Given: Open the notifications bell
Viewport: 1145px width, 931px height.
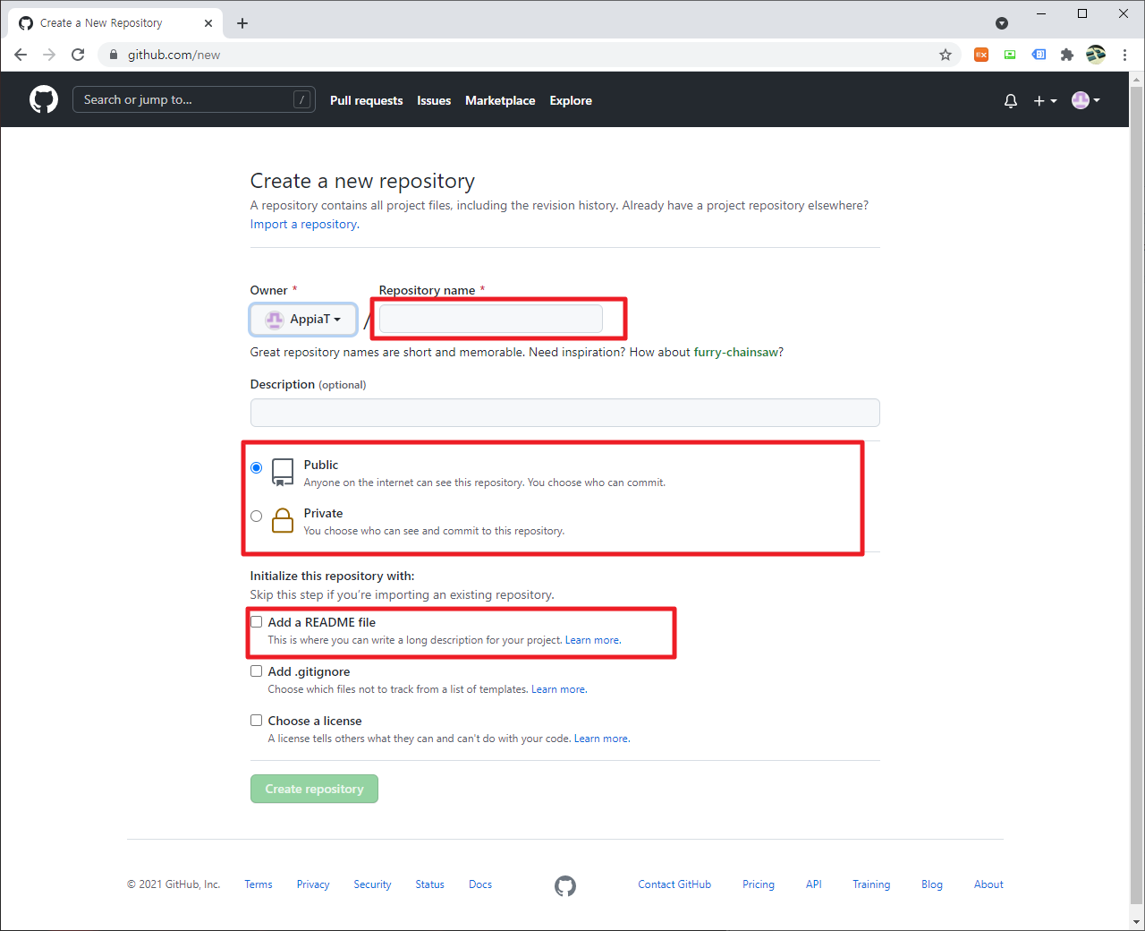Looking at the screenshot, I should (1011, 101).
